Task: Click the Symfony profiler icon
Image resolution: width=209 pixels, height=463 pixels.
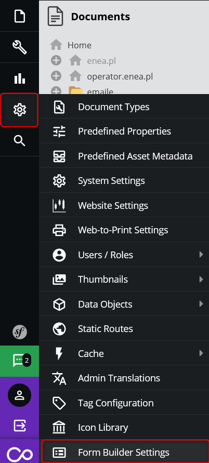Action: pos(20,332)
